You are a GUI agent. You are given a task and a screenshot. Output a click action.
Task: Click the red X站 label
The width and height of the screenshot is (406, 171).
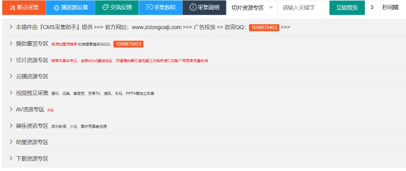50,110
